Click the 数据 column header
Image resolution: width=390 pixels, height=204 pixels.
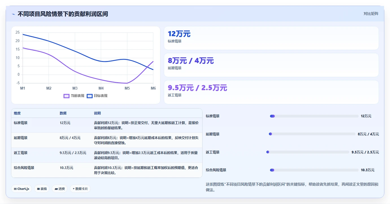63,113
